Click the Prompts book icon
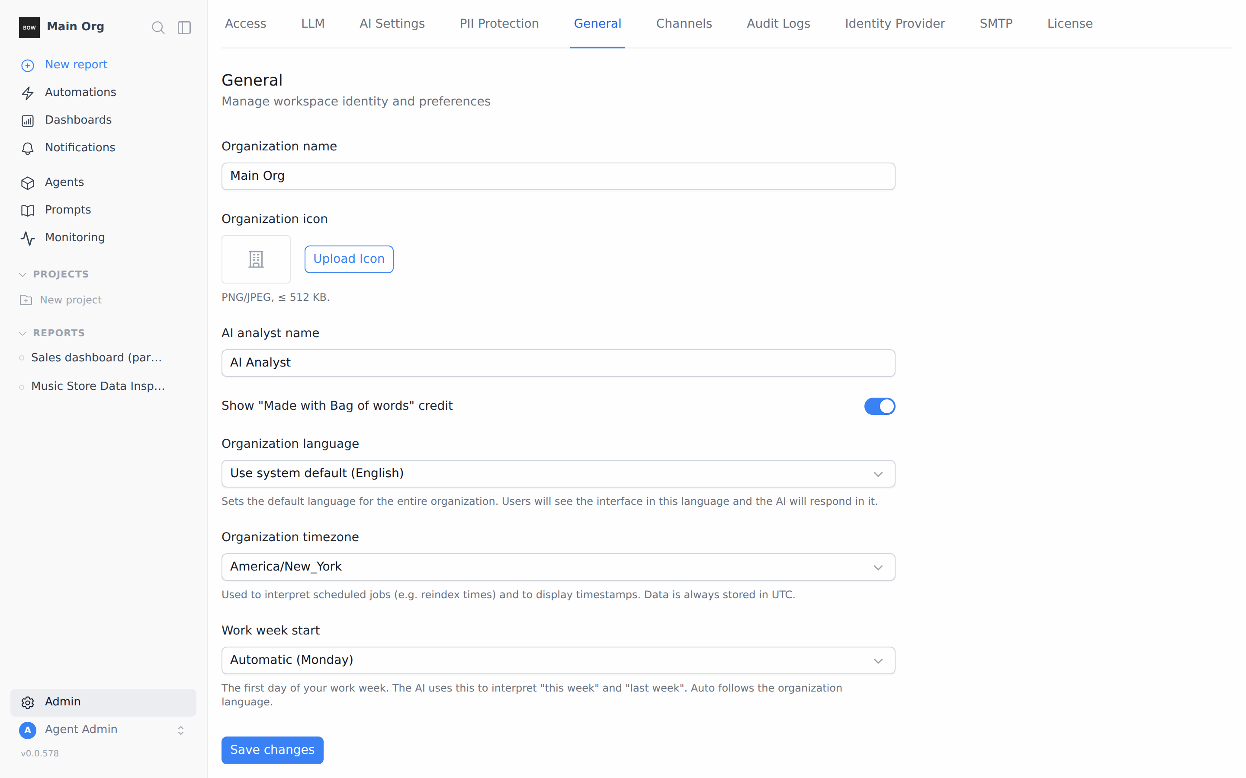The height and width of the screenshot is (778, 1246). (x=28, y=210)
